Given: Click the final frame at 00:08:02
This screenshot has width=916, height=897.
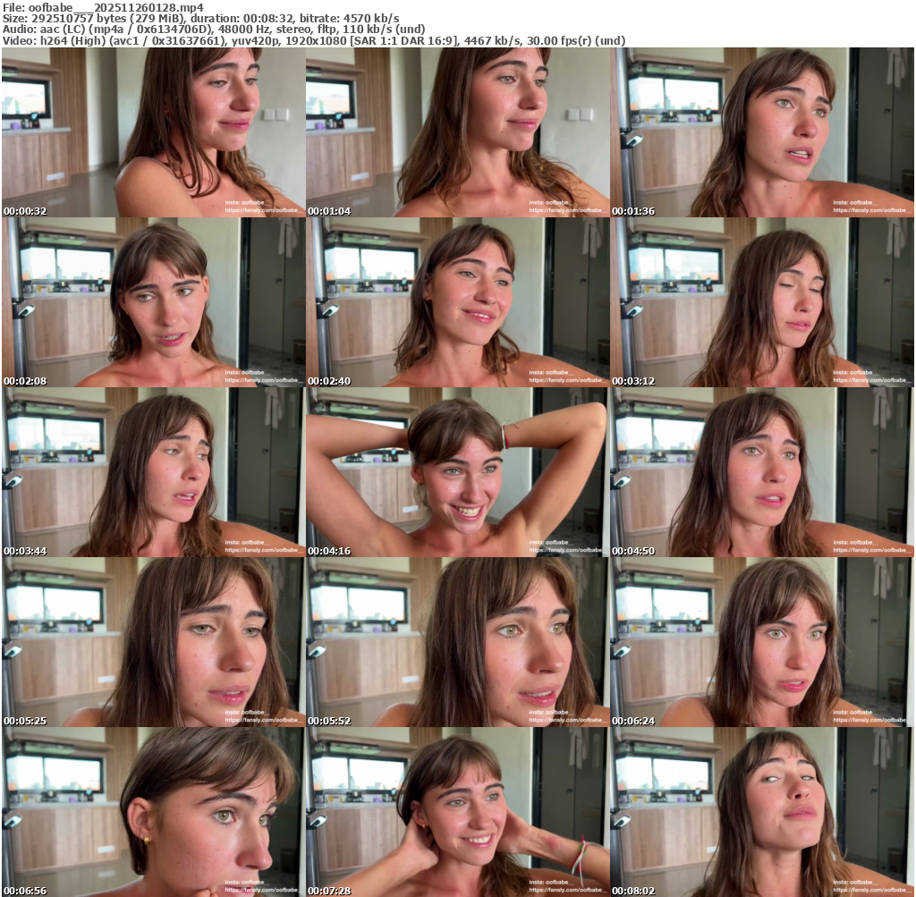Looking at the screenshot, I should (761, 812).
